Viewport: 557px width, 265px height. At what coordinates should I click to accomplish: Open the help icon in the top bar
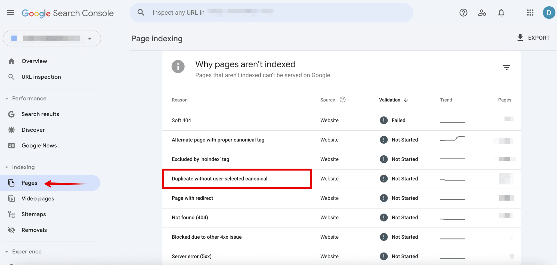pyautogui.click(x=463, y=12)
